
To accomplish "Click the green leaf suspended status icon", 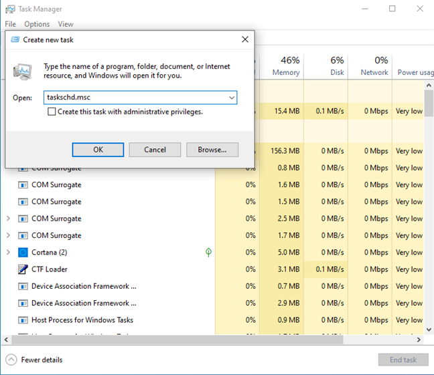I will point(208,252).
